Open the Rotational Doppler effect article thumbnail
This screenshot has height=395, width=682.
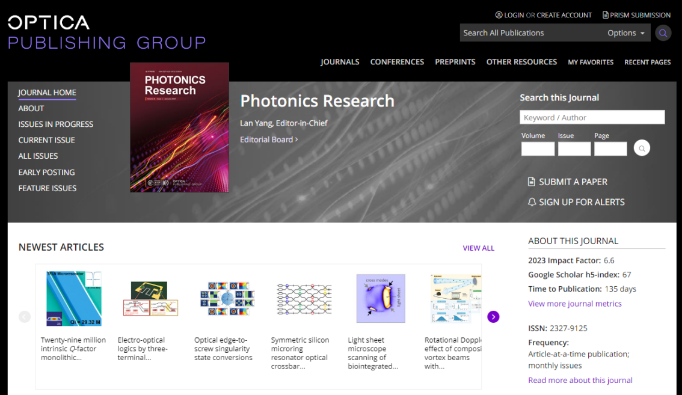(456, 298)
